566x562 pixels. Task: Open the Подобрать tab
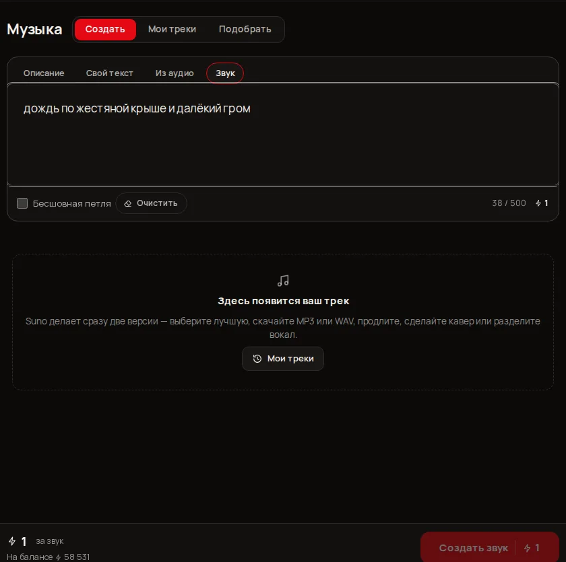click(245, 29)
